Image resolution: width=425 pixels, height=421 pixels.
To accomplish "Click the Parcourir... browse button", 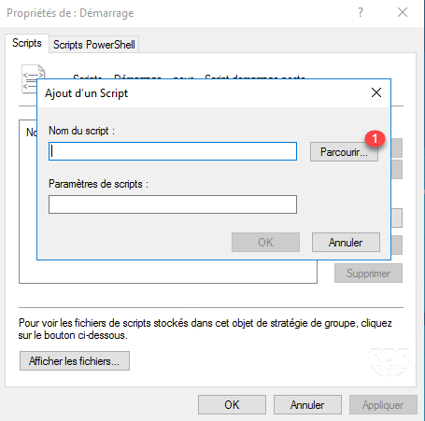I will click(x=344, y=152).
